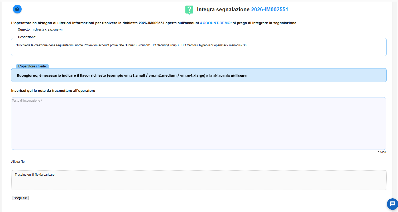Viewport: 398px width, 212px height.
Task: Click the blue reader icon at top left
Action: (x=17, y=9)
